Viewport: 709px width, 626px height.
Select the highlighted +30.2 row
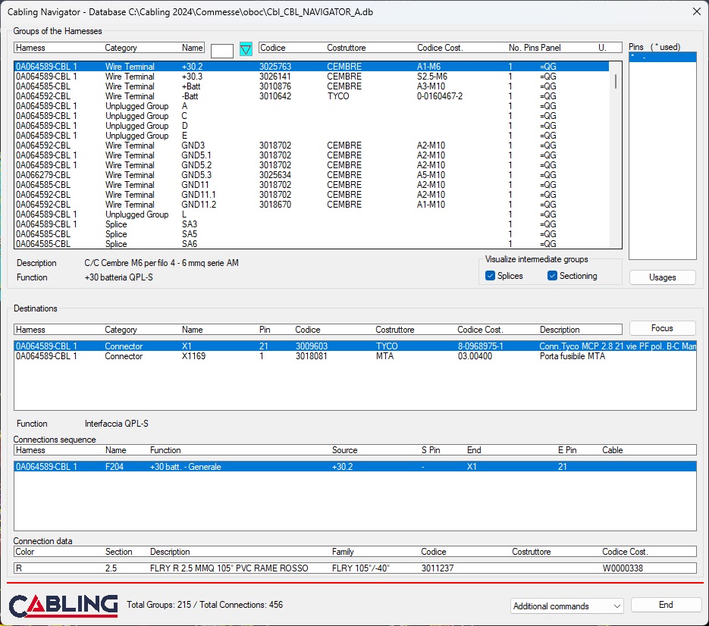click(x=312, y=67)
